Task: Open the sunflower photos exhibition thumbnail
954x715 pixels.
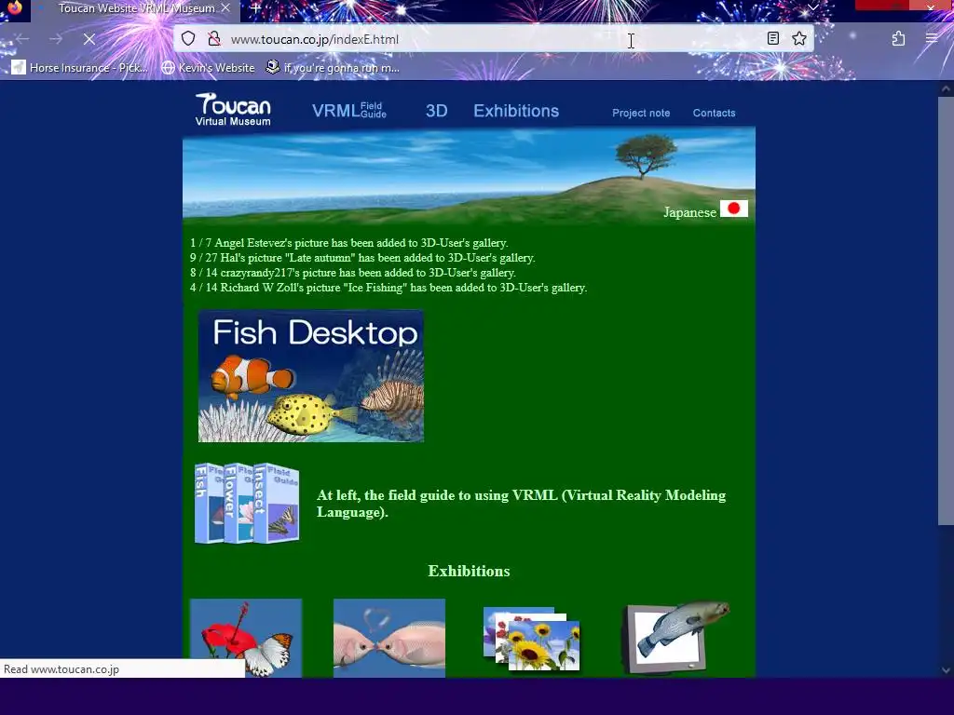Action: coord(532,639)
